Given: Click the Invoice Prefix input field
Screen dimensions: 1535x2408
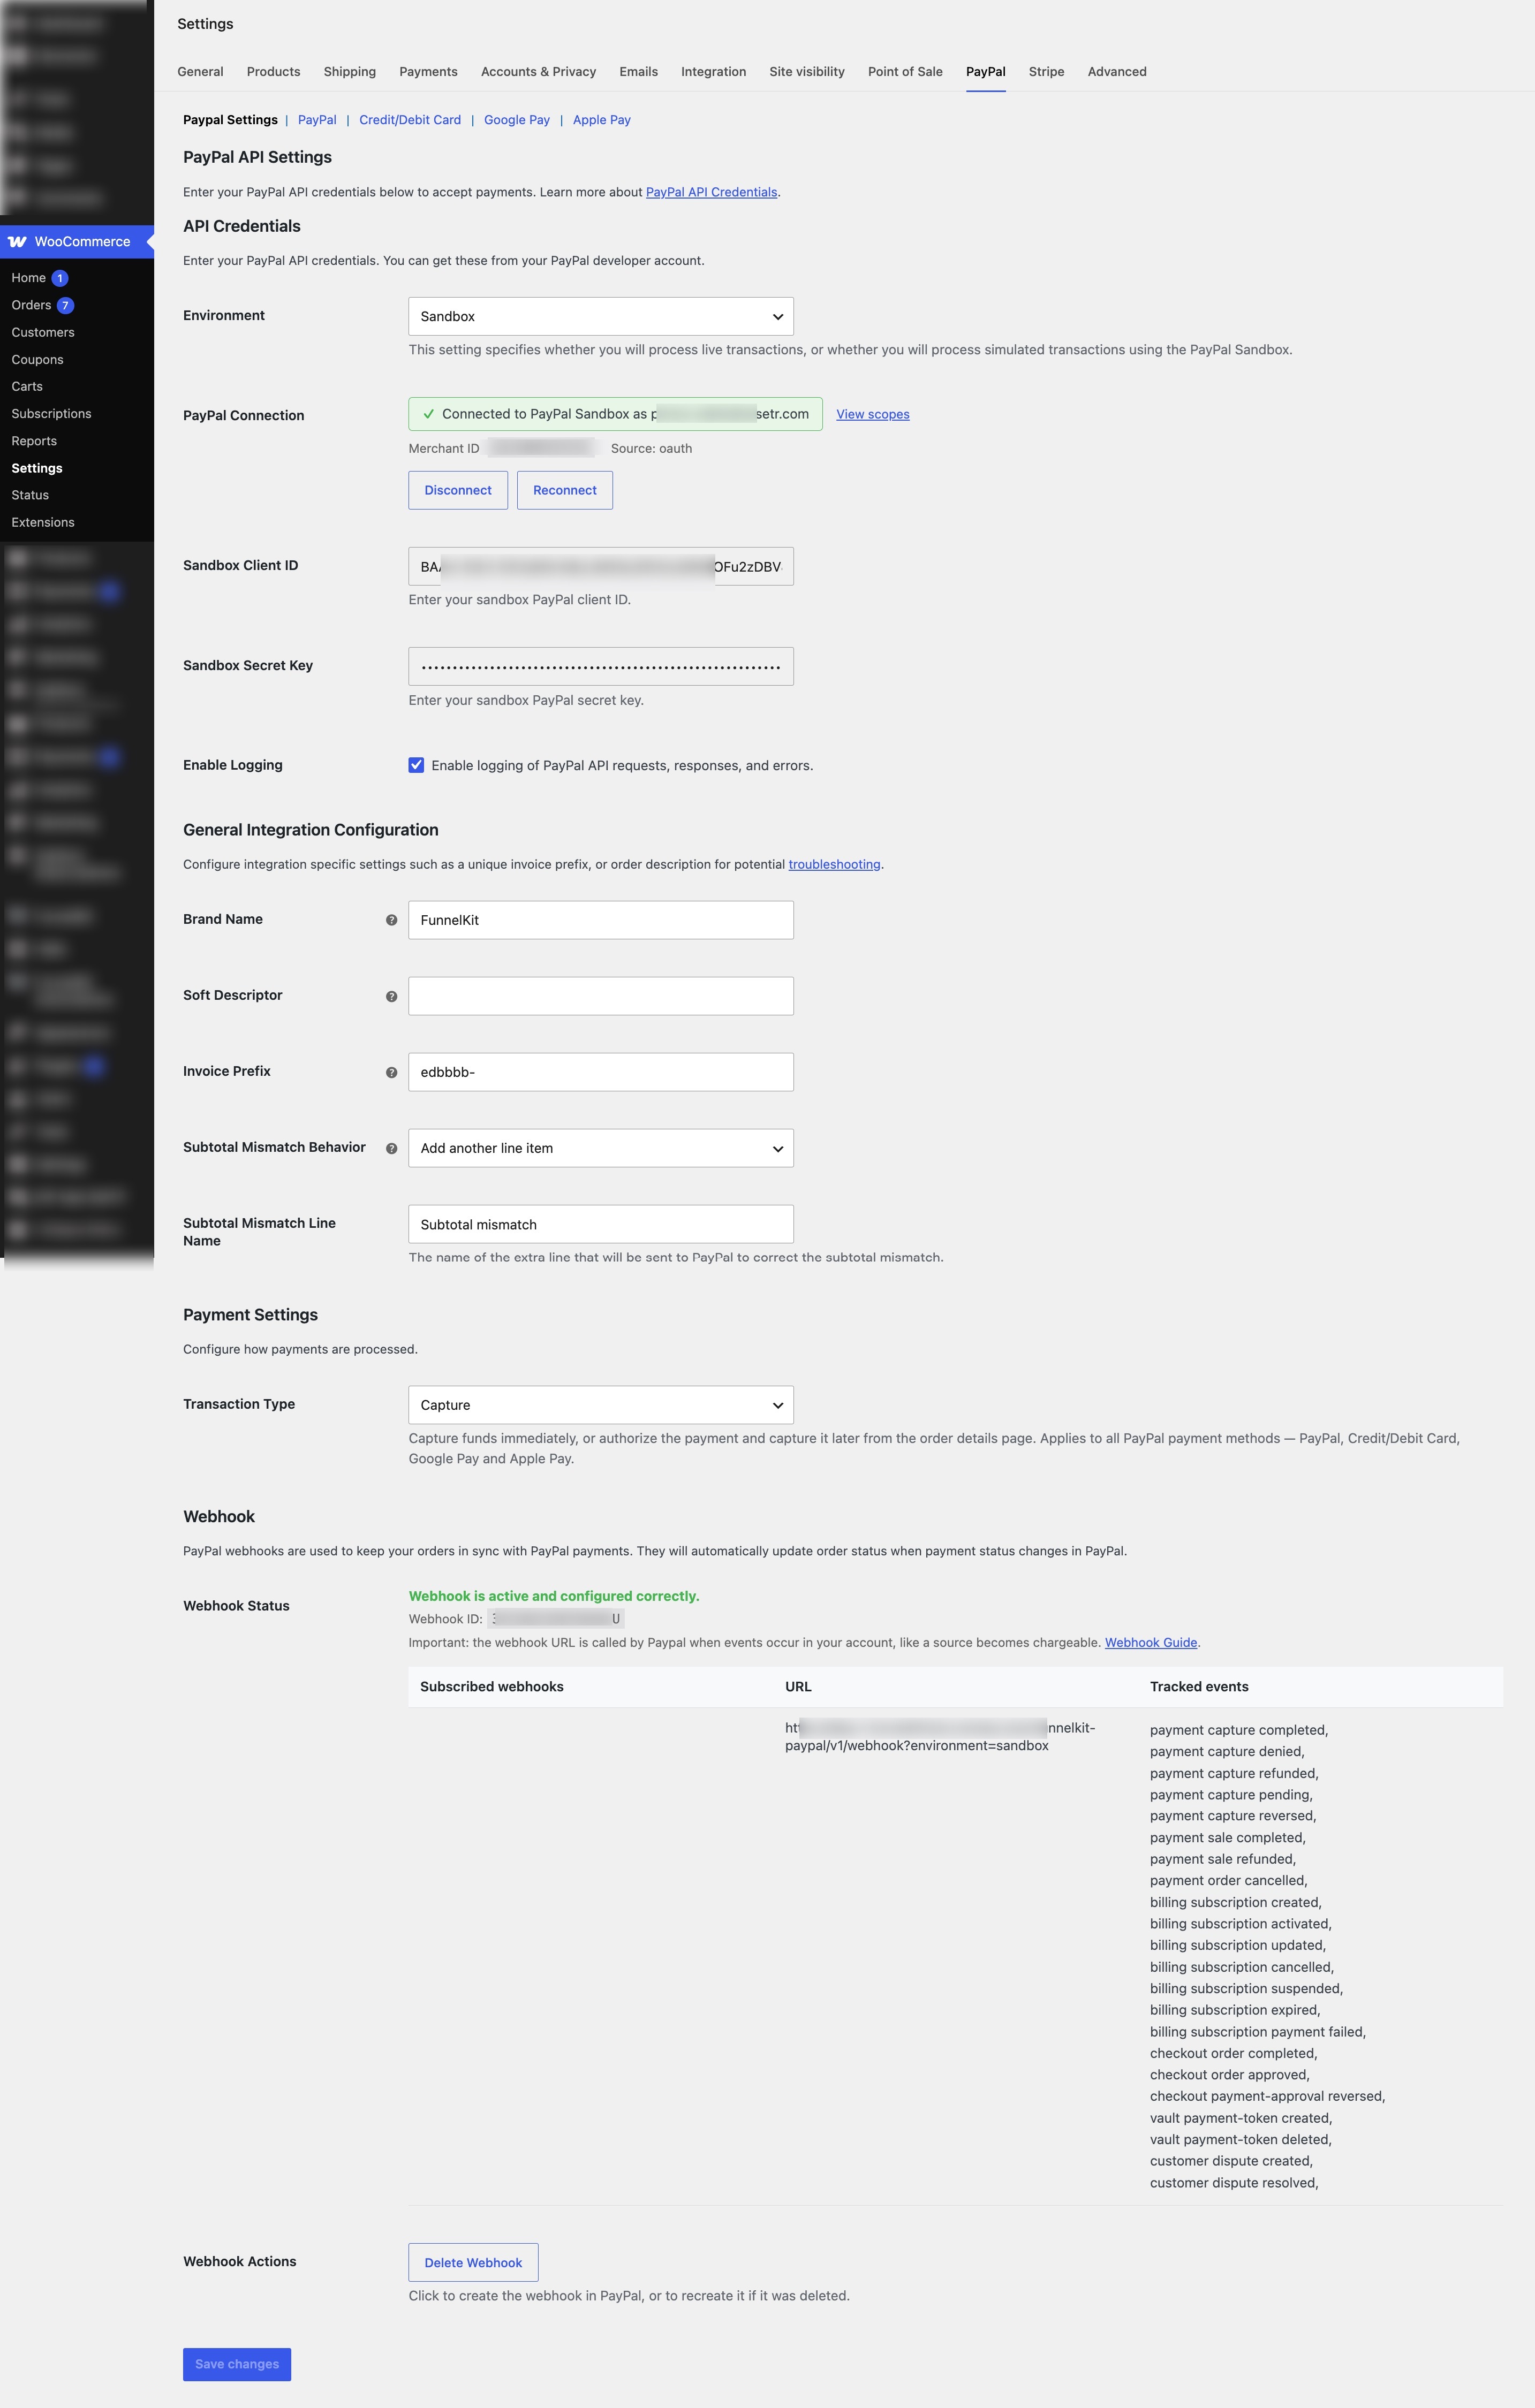Looking at the screenshot, I should point(600,1072).
